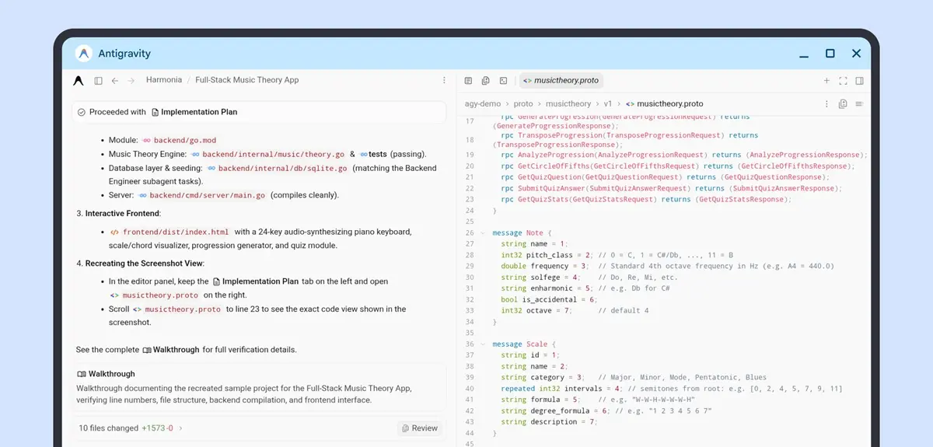Click the file changes icon in the editor toolbar
The height and width of the screenshot is (447, 933).
[485, 80]
